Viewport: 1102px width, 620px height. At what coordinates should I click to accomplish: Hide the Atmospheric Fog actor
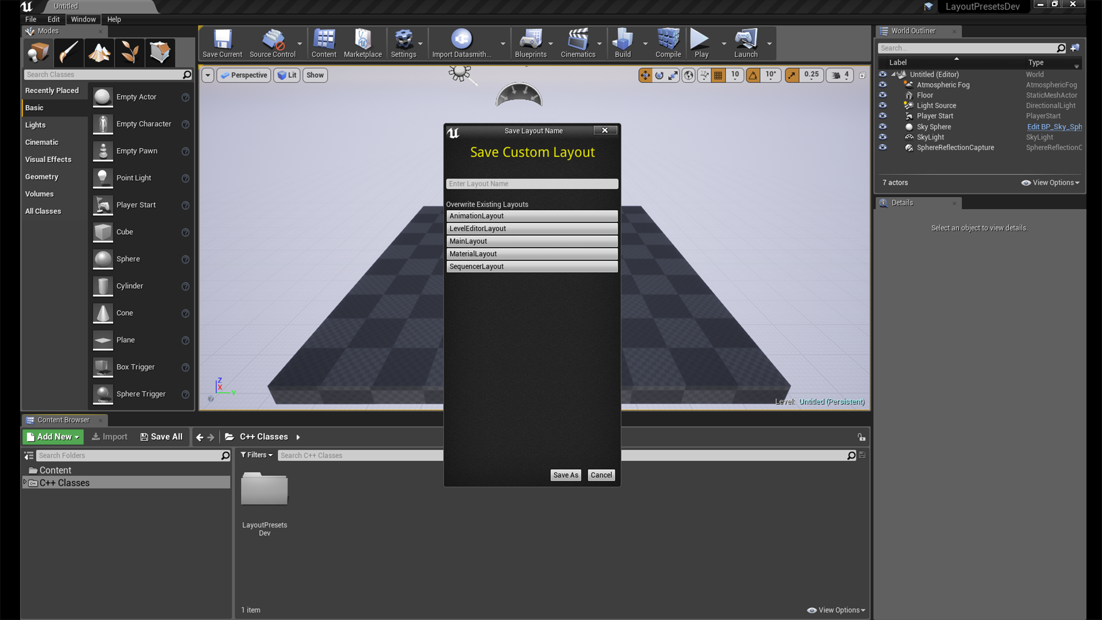[883, 84]
